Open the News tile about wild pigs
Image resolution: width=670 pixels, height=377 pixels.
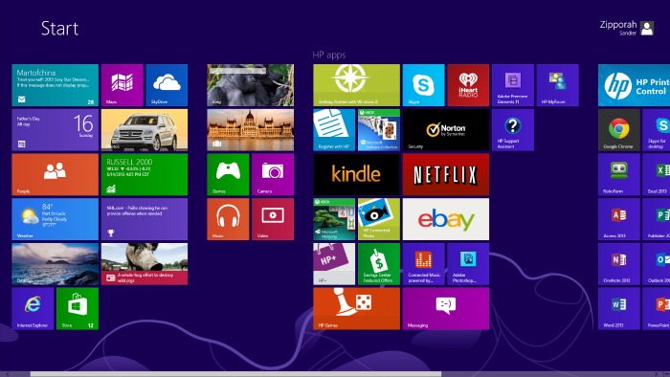(x=145, y=264)
